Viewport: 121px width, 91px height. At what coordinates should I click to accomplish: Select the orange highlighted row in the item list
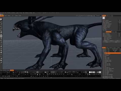coord(112,53)
